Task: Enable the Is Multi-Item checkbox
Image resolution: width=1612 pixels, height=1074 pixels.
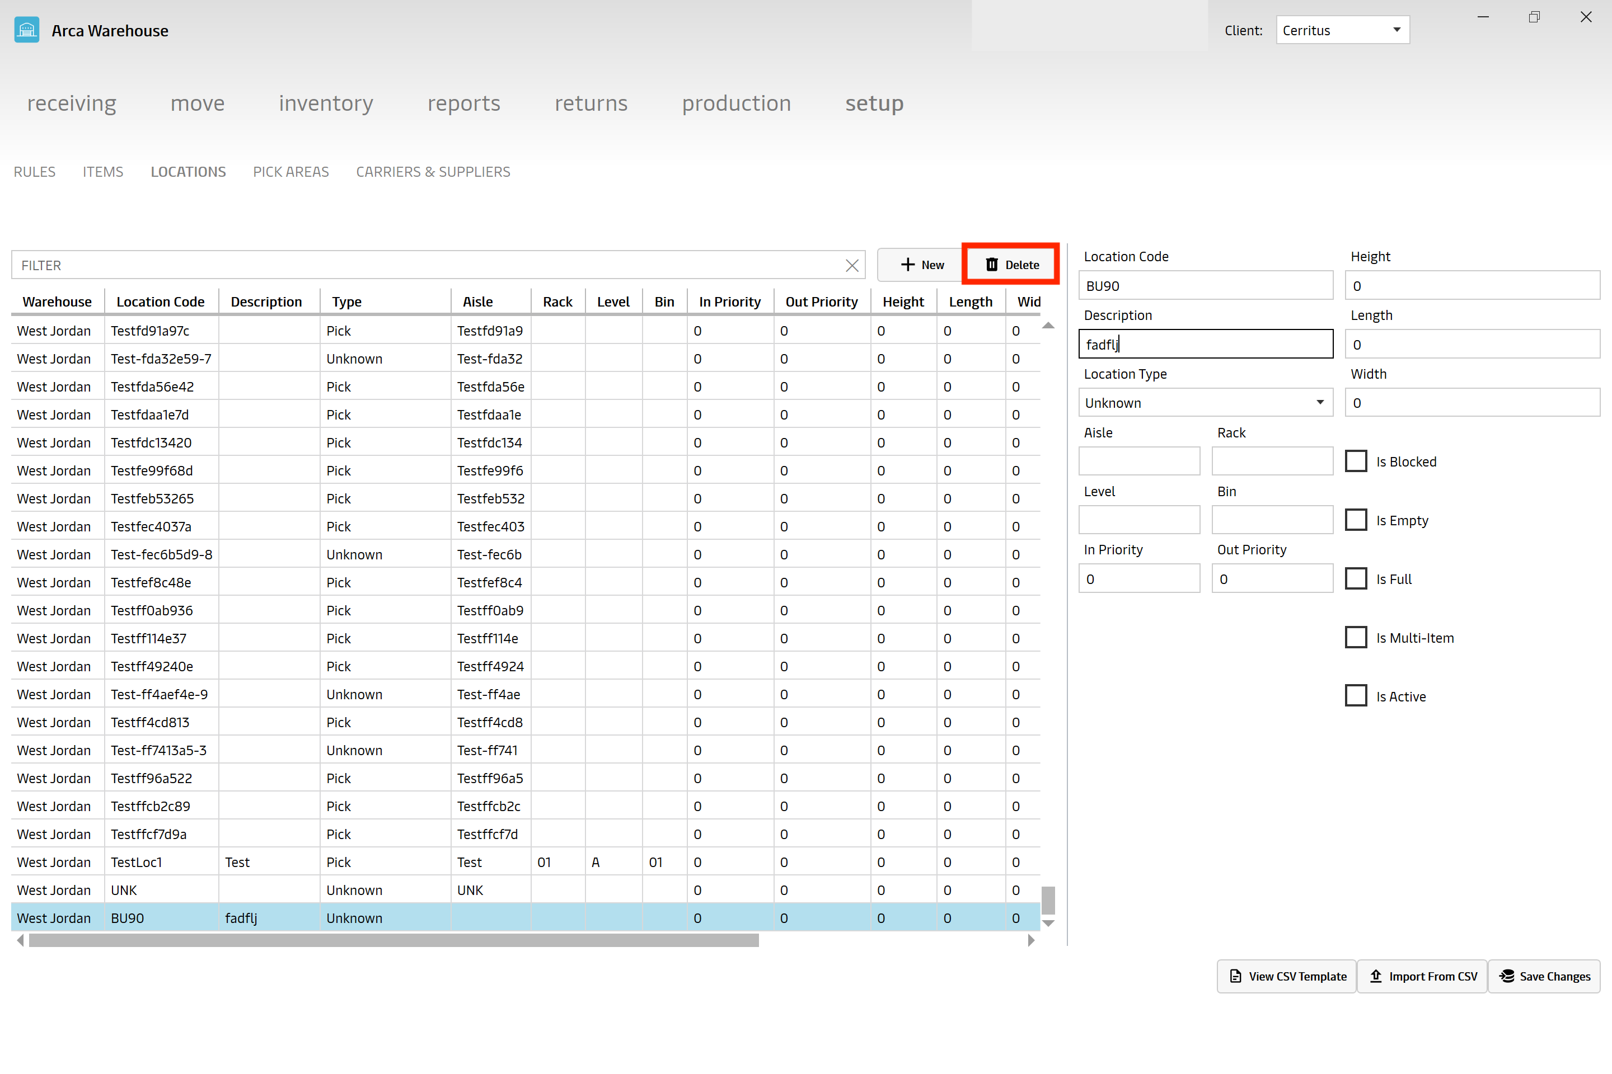Action: click(x=1356, y=638)
